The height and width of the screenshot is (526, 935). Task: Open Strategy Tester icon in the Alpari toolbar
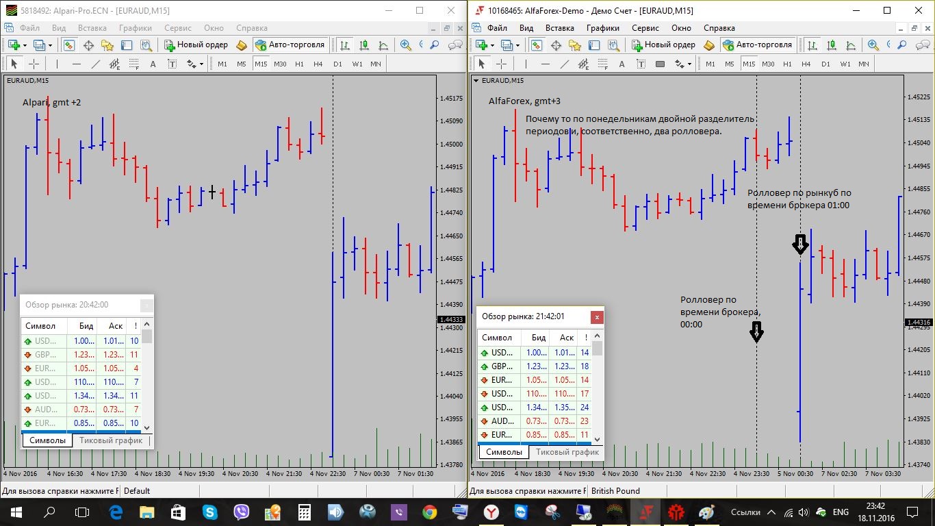pyautogui.click(x=146, y=45)
